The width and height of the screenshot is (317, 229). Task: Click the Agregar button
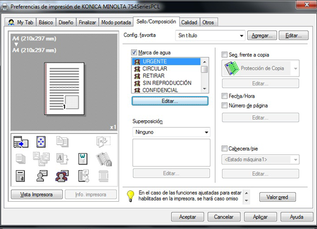262,35
